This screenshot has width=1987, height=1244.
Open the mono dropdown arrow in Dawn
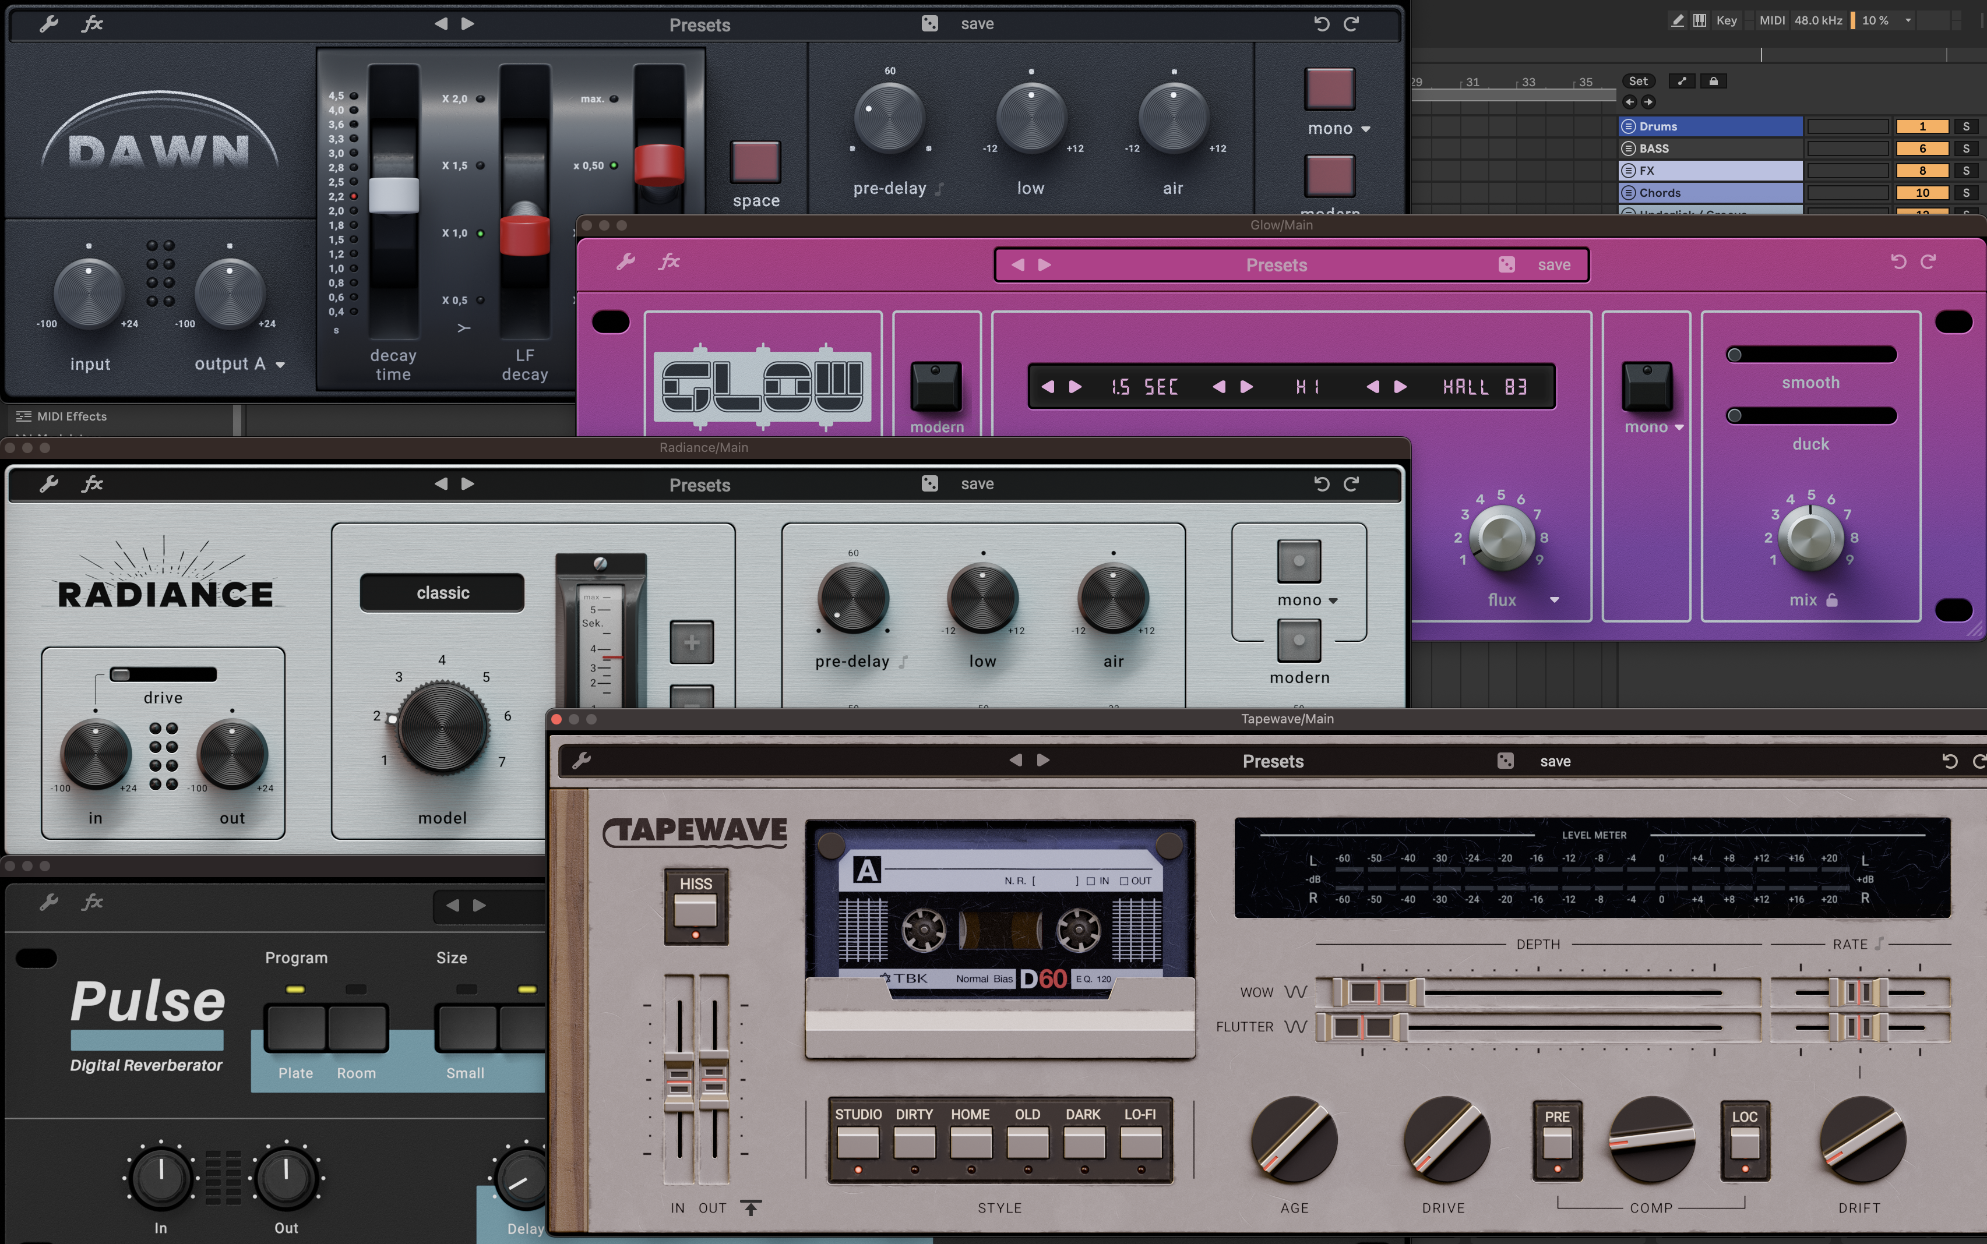(1365, 129)
